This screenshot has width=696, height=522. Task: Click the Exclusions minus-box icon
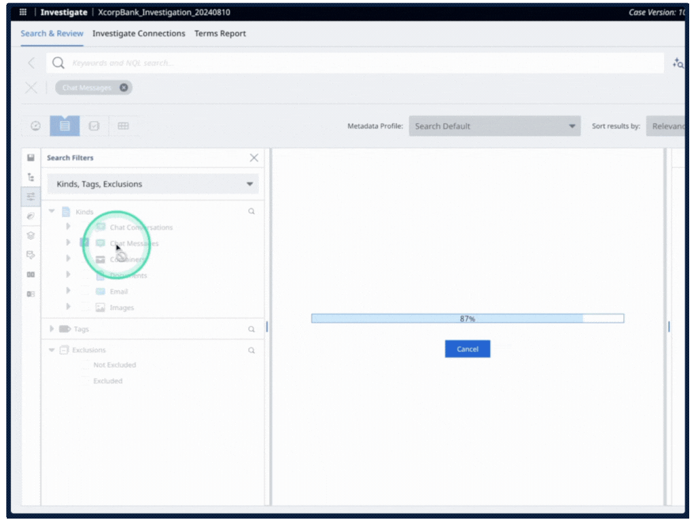pos(65,350)
